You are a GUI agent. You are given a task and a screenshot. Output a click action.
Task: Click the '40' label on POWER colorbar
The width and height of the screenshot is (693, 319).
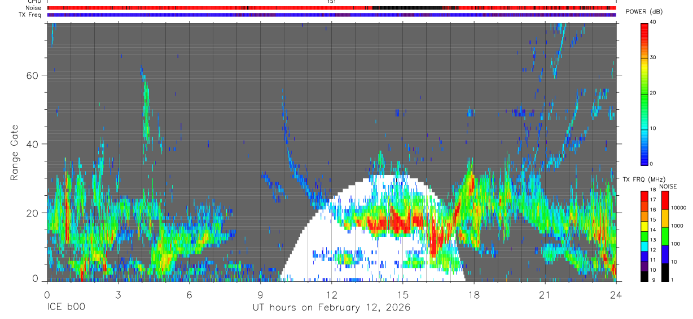click(x=653, y=23)
